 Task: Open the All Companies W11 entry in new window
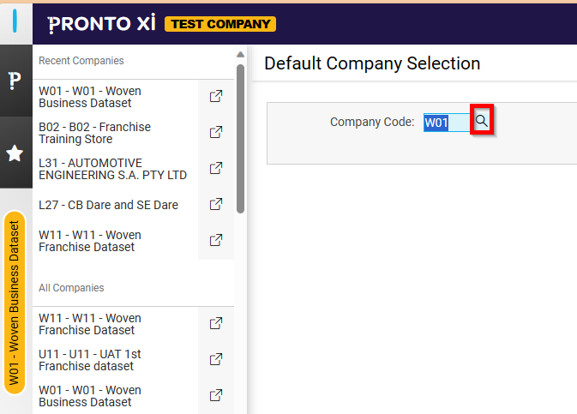[x=216, y=324]
